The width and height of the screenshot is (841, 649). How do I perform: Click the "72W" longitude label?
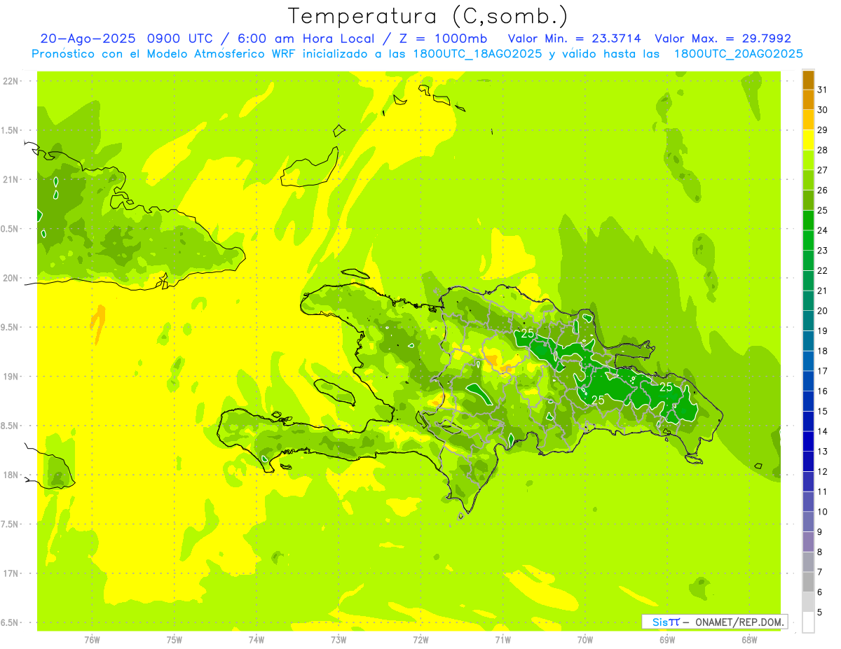[420, 640]
